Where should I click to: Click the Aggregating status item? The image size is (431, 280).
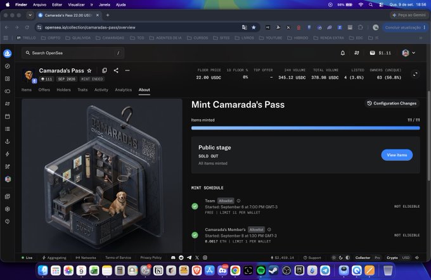54,258
